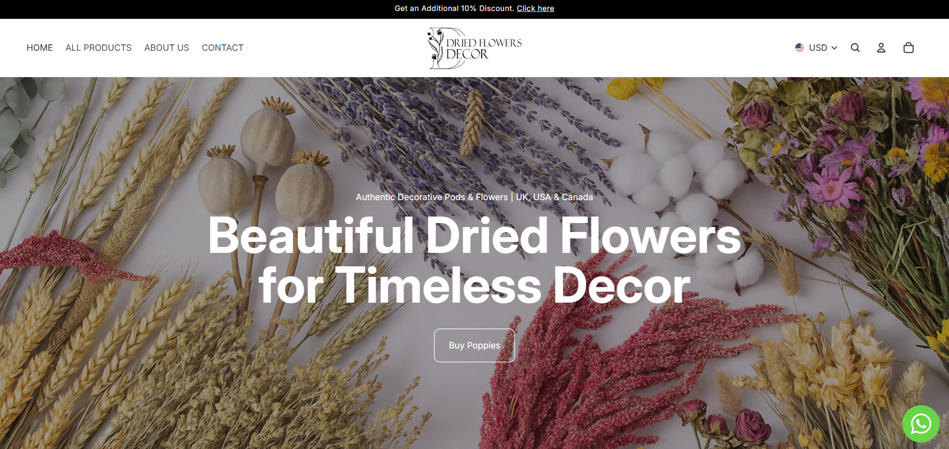
Task: Click the discount 'Click here' link
Action: pyautogui.click(x=535, y=8)
